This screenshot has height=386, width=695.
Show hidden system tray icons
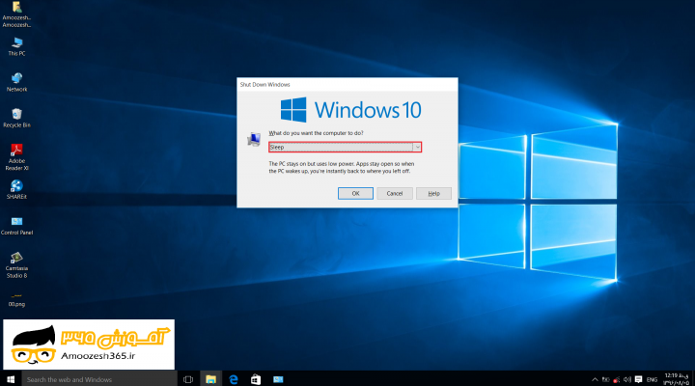tap(595, 379)
